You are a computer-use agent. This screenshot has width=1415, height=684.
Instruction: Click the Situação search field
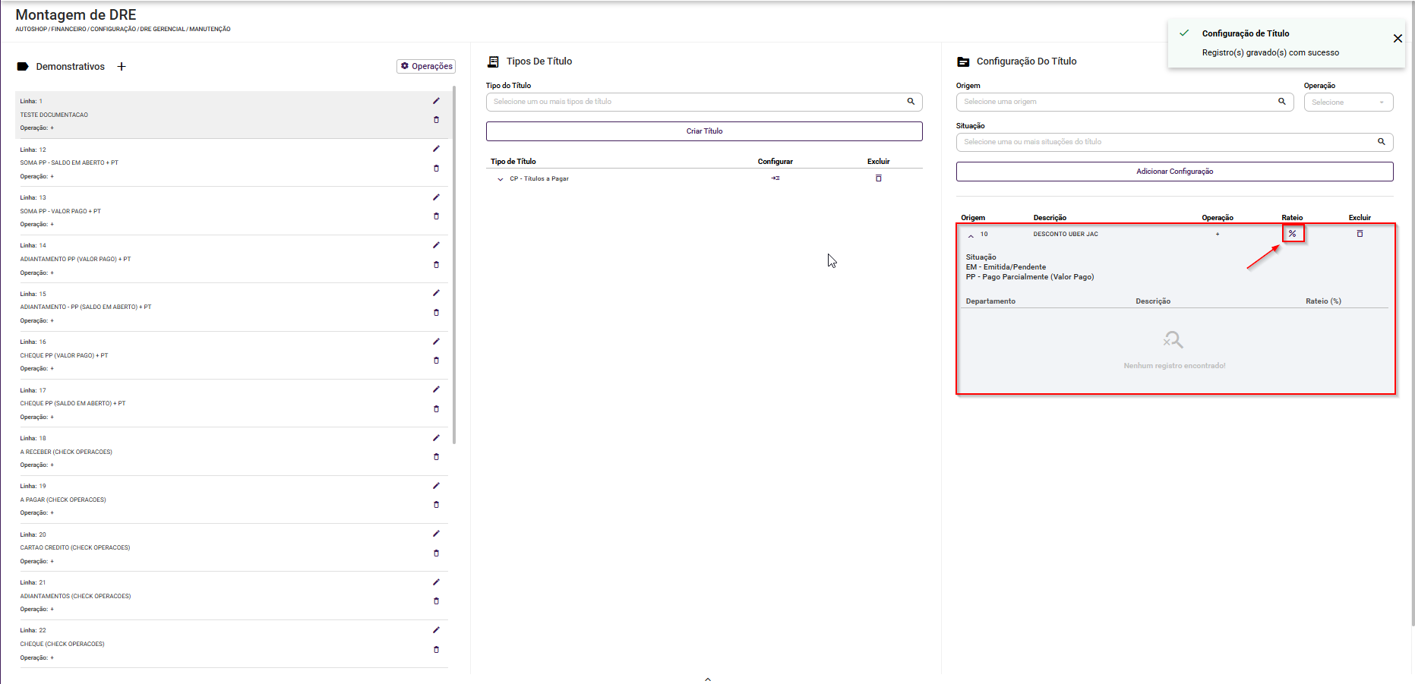tap(1174, 142)
